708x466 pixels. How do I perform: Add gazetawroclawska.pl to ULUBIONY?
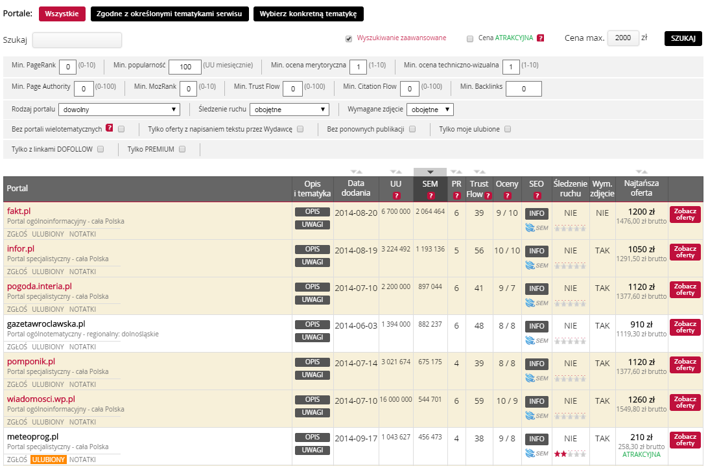(x=48, y=347)
